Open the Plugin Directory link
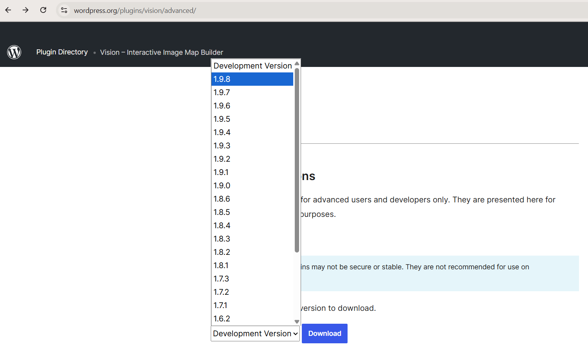588x357 pixels. [x=62, y=52]
